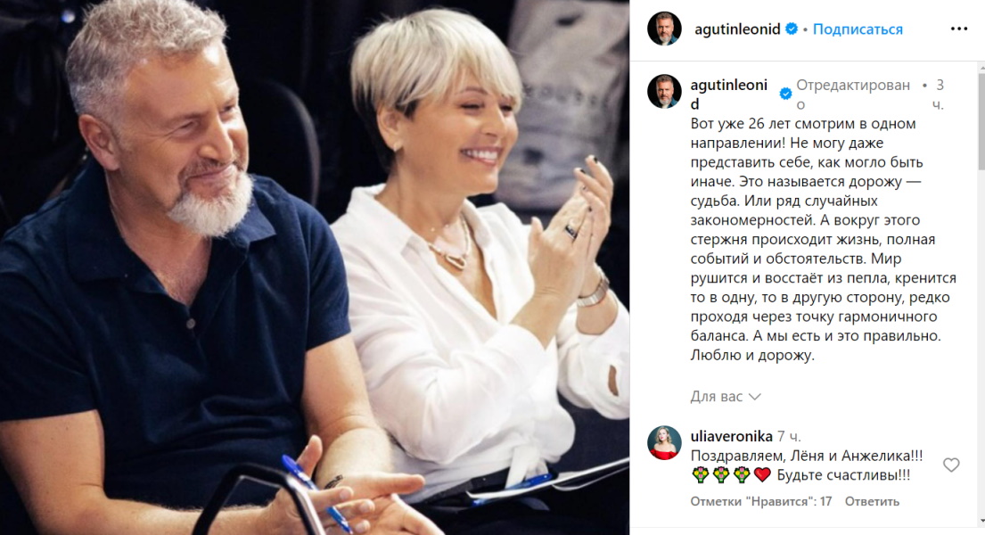The image size is (985, 535).
Task: Open agutinleonid username above caption
Action: click(x=728, y=95)
